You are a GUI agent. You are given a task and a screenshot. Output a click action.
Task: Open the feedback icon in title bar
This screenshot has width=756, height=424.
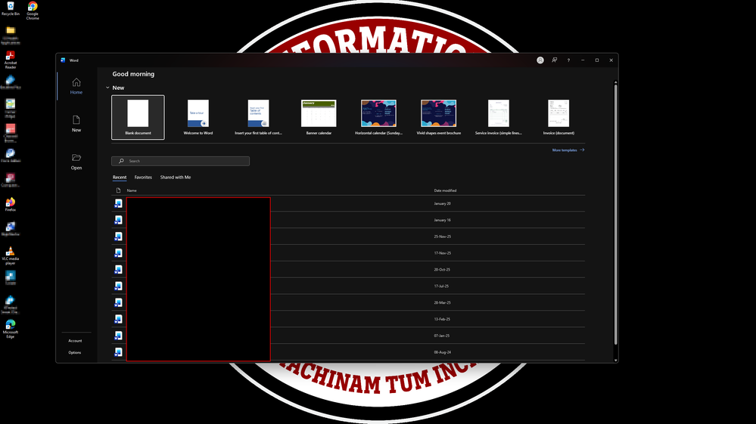click(x=555, y=60)
